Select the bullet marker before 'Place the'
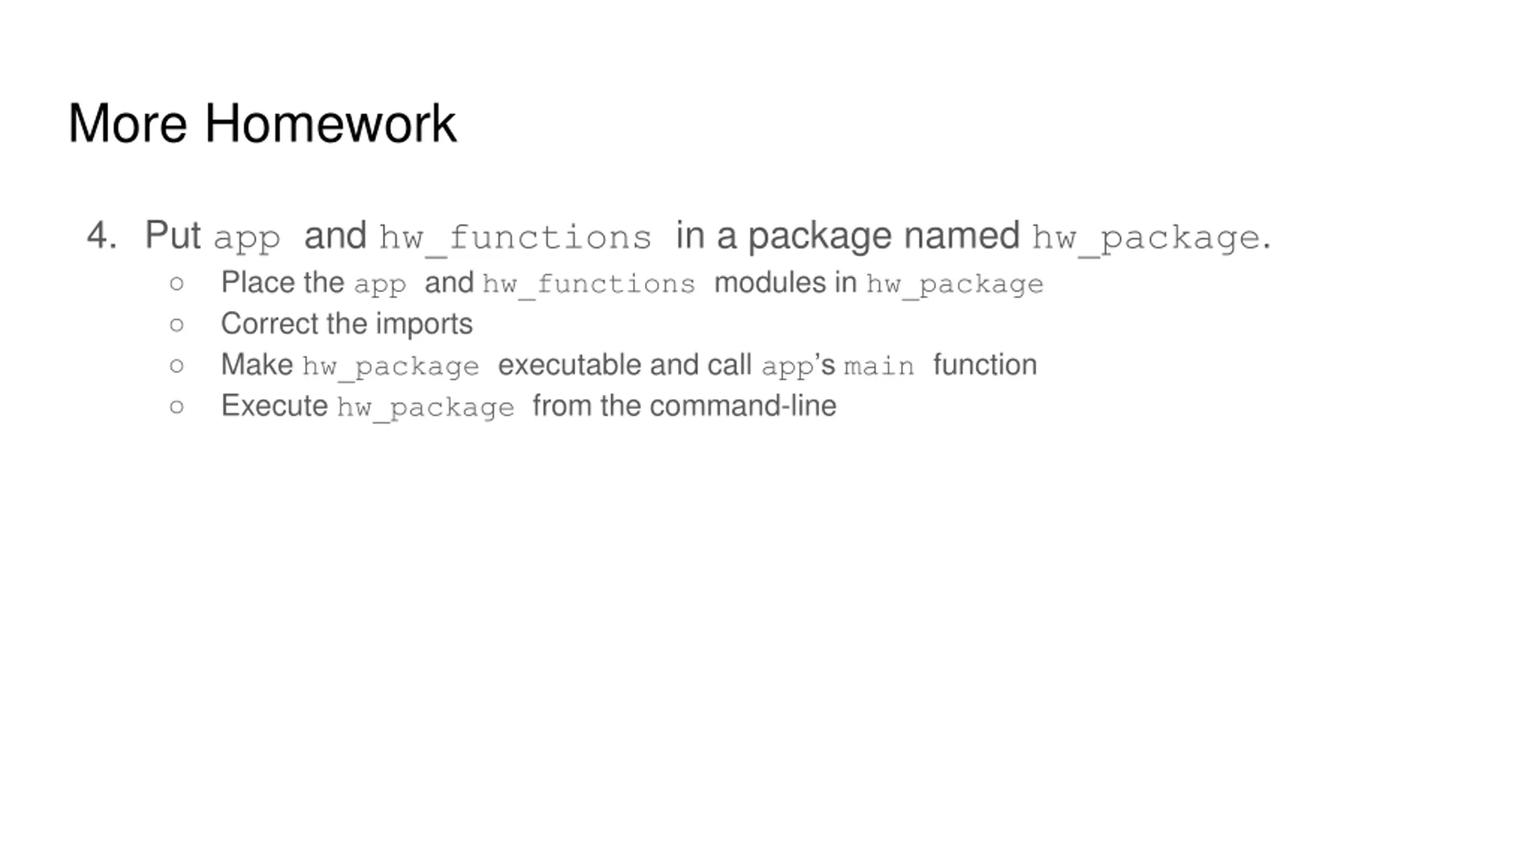Viewport: 1533px width, 862px height. point(176,283)
